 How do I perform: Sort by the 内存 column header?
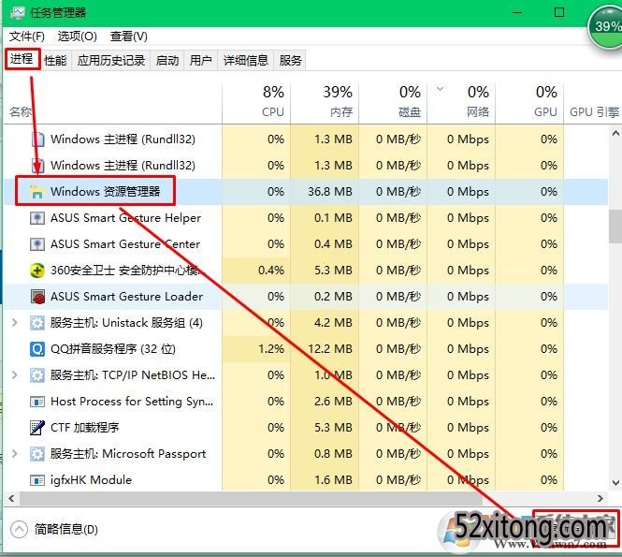325,103
